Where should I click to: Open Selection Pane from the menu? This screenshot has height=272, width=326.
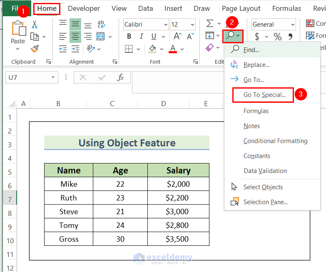(x=265, y=202)
